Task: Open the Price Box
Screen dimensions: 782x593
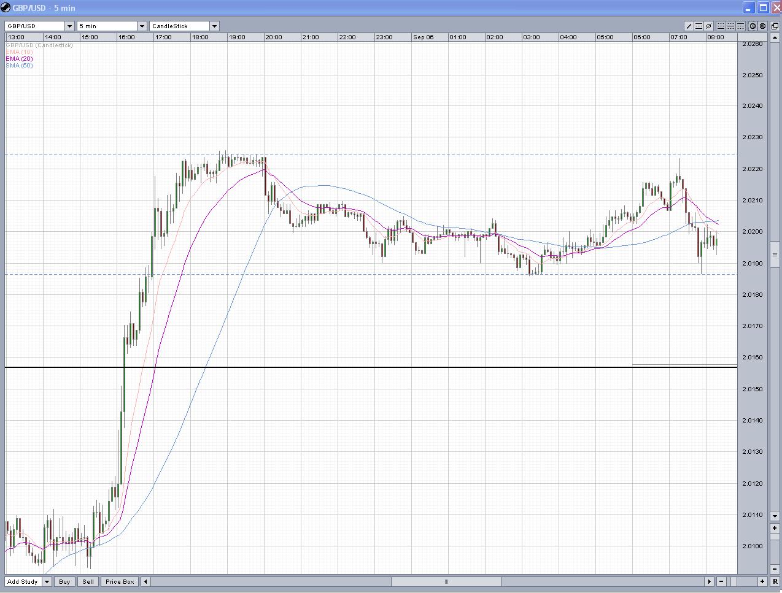Action: [120, 581]
